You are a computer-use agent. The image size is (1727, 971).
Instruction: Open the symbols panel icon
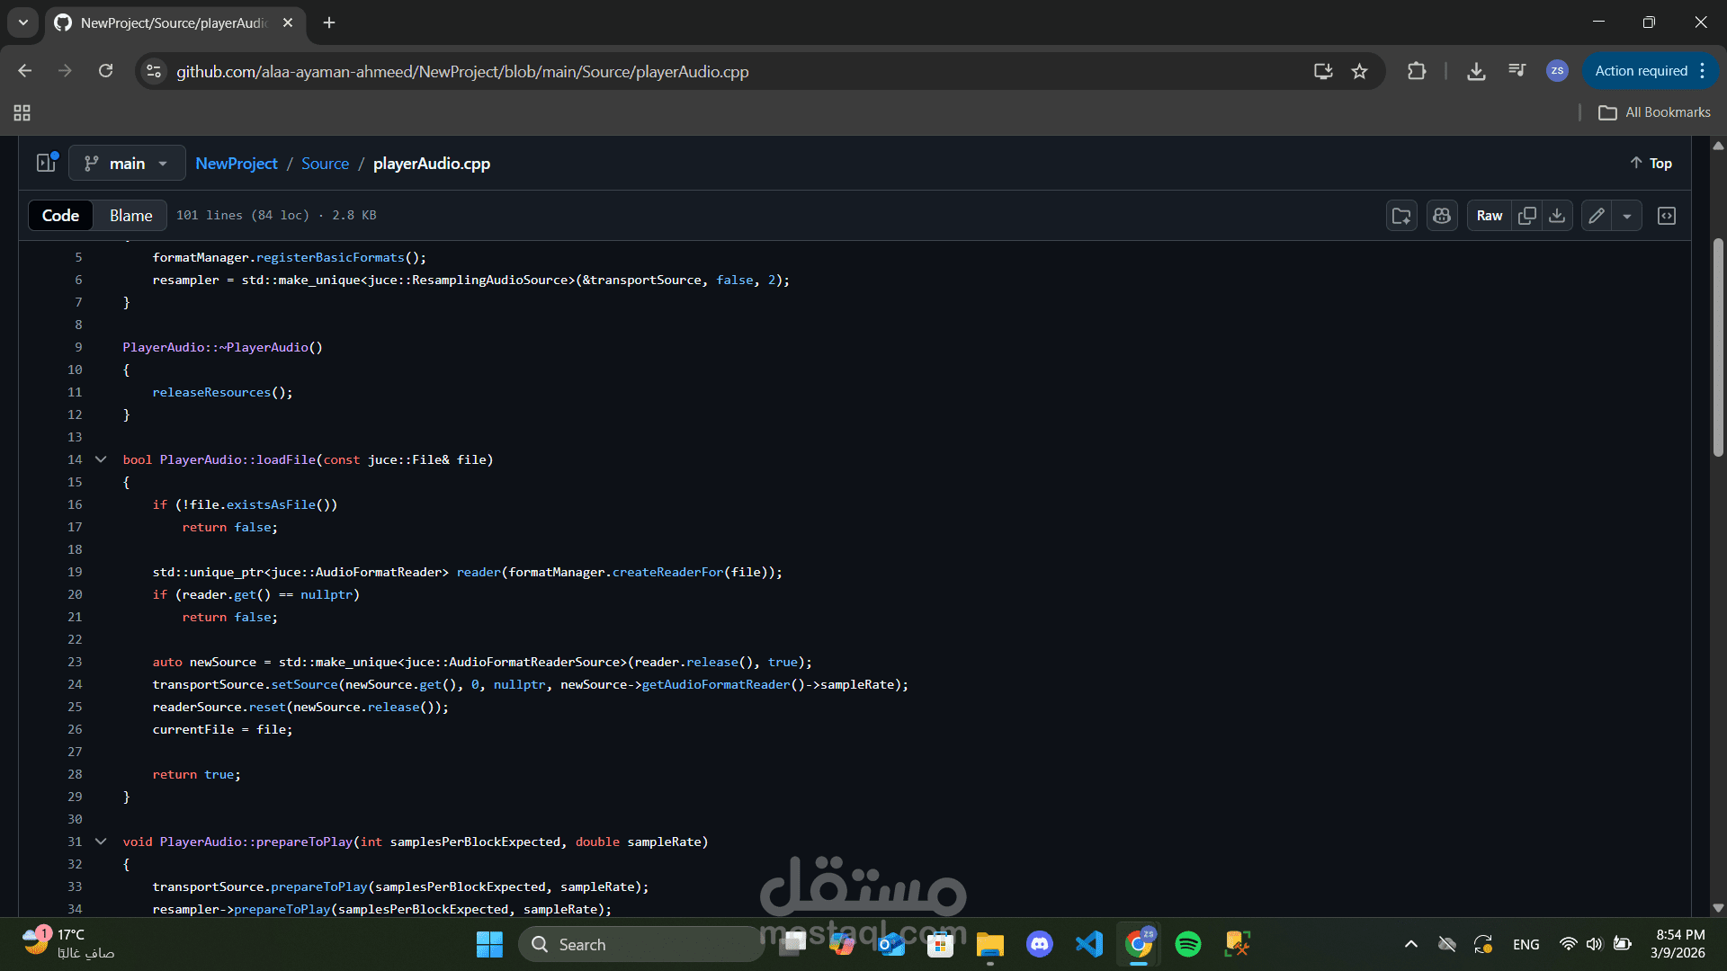point(1667,216)
